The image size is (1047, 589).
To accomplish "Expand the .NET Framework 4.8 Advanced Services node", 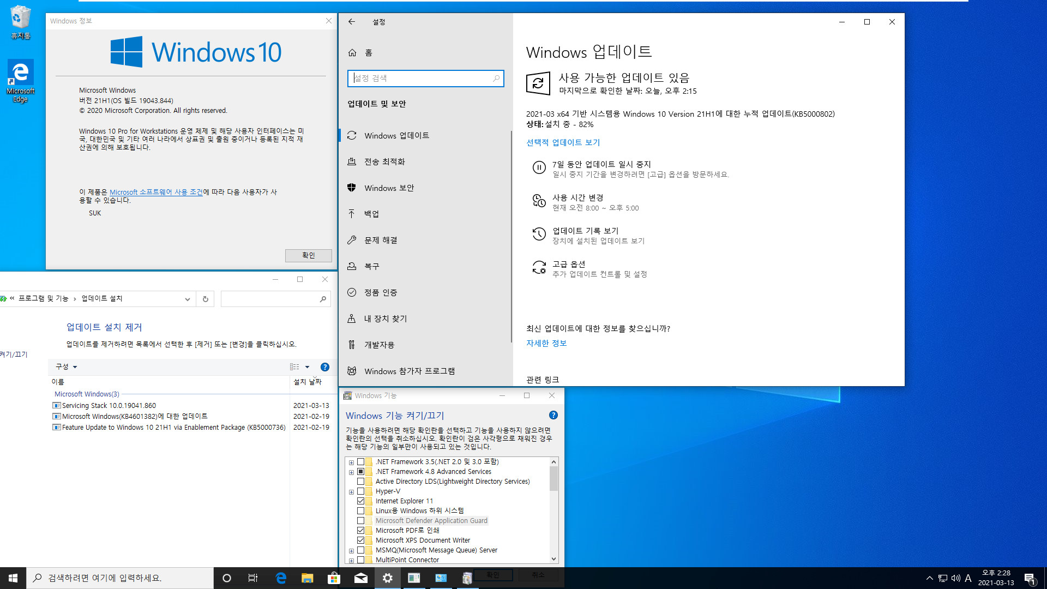I will (x=351, y=472).
